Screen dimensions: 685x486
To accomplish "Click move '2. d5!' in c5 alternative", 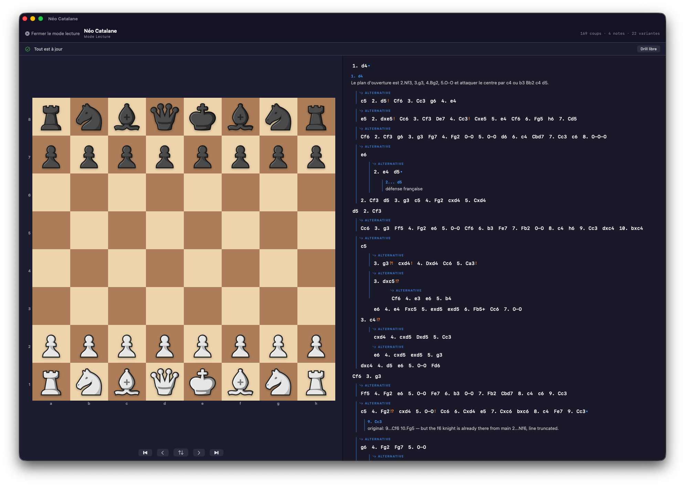I will click(x=380, y=101).
